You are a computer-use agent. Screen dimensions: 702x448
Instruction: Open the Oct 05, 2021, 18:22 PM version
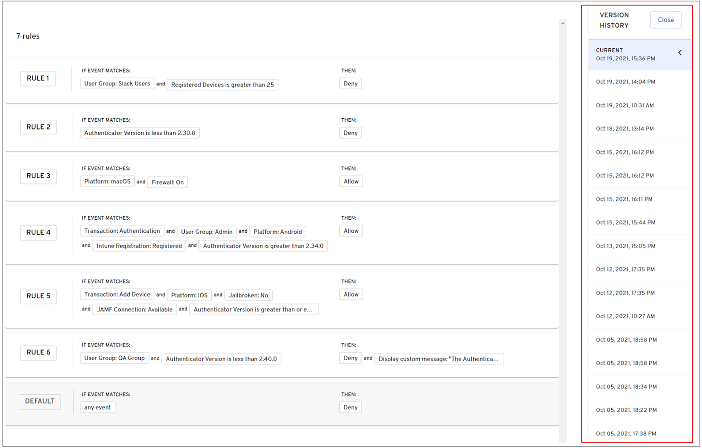click(626, 410)
